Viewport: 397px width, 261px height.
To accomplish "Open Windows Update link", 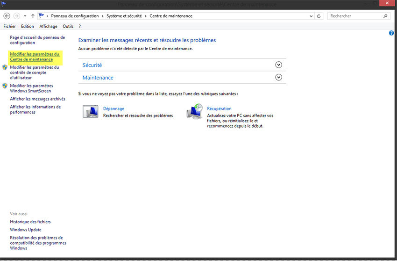I will coord(26,230).
